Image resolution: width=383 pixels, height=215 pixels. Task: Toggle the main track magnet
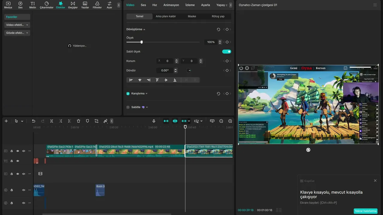(166, 121)
